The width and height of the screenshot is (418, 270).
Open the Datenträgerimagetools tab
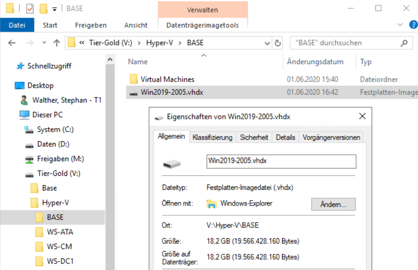click(x=203, y=25)
